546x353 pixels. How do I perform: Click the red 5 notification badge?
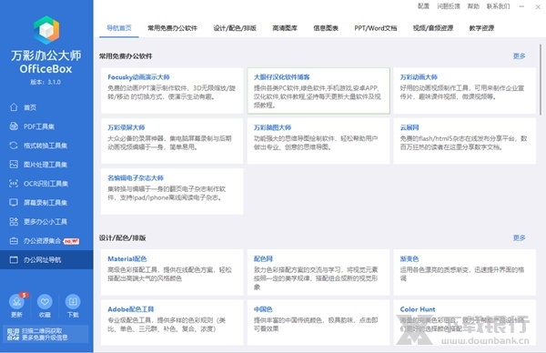pos(24,295)
